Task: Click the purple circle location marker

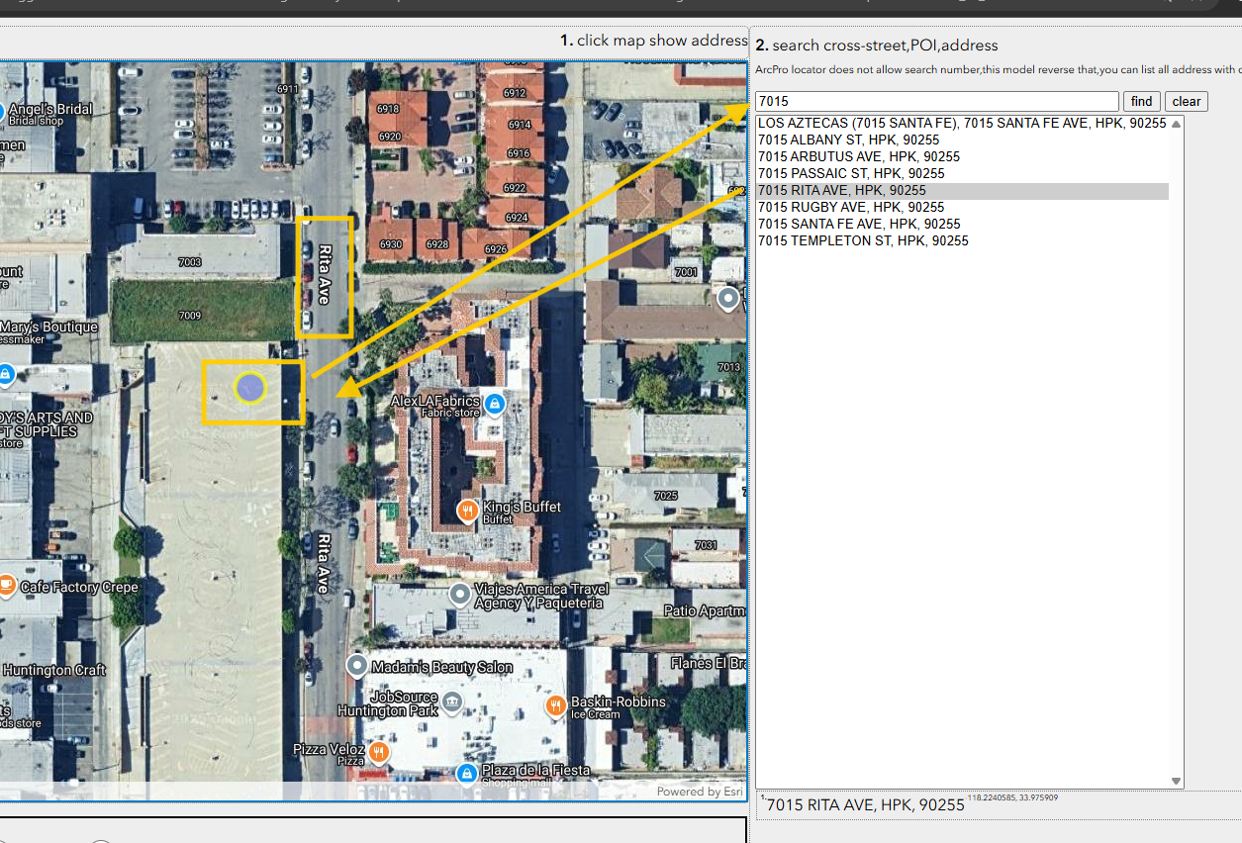Action: (x=250, y=389)
